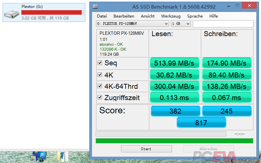261x163 pixels.
Task: Open the G: PLEXTOR PX-128M6V drive dropdown
Action: [x=132, y=24]
